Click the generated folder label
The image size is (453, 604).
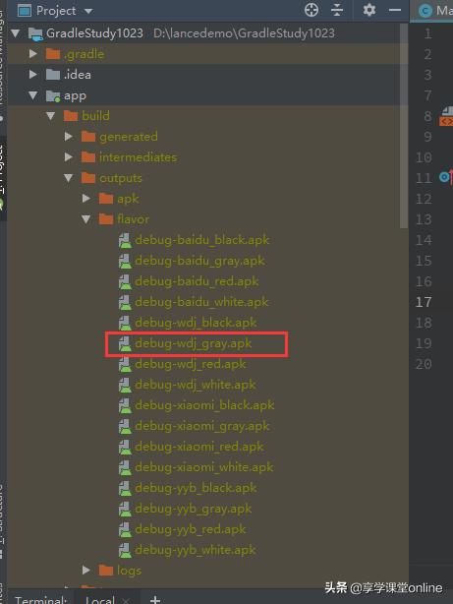click(x=128, y=137)
